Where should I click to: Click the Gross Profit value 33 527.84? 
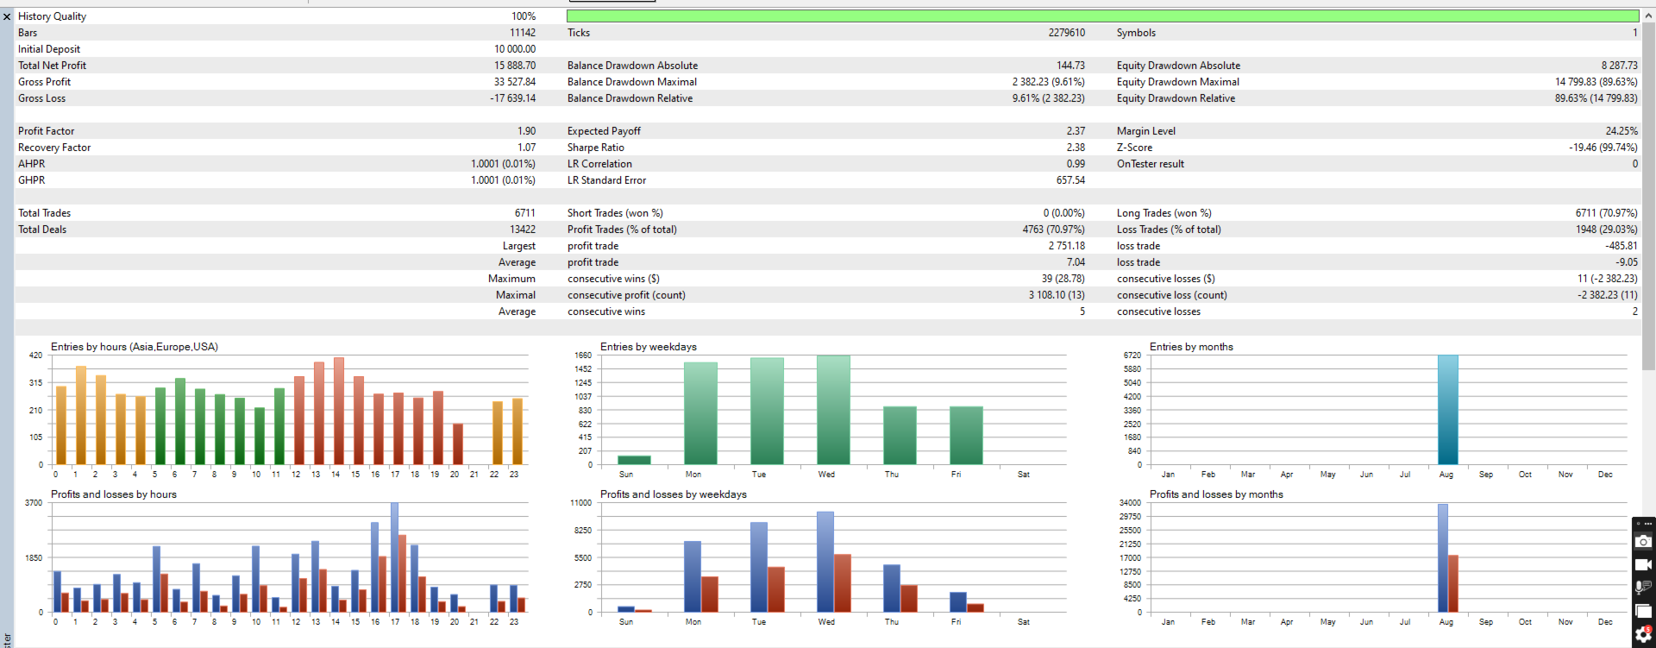pos(515,82)
